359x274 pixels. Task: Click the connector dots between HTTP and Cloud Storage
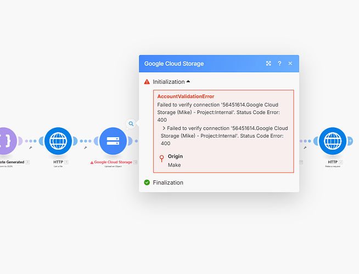86,141
